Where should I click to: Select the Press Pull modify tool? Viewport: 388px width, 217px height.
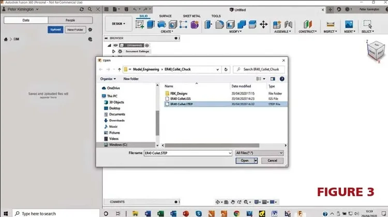(208, 24)
